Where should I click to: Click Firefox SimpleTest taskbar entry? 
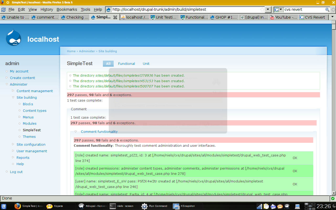coord(29,206)
